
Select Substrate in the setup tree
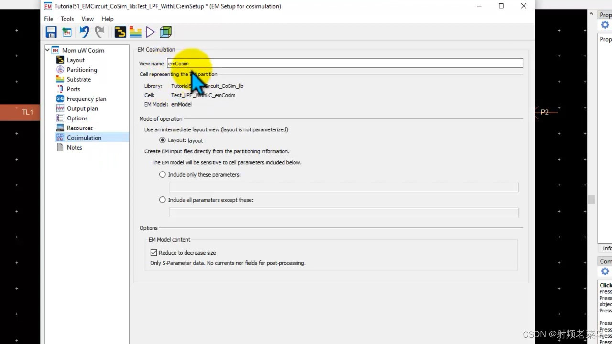click(x=79, y=79)
